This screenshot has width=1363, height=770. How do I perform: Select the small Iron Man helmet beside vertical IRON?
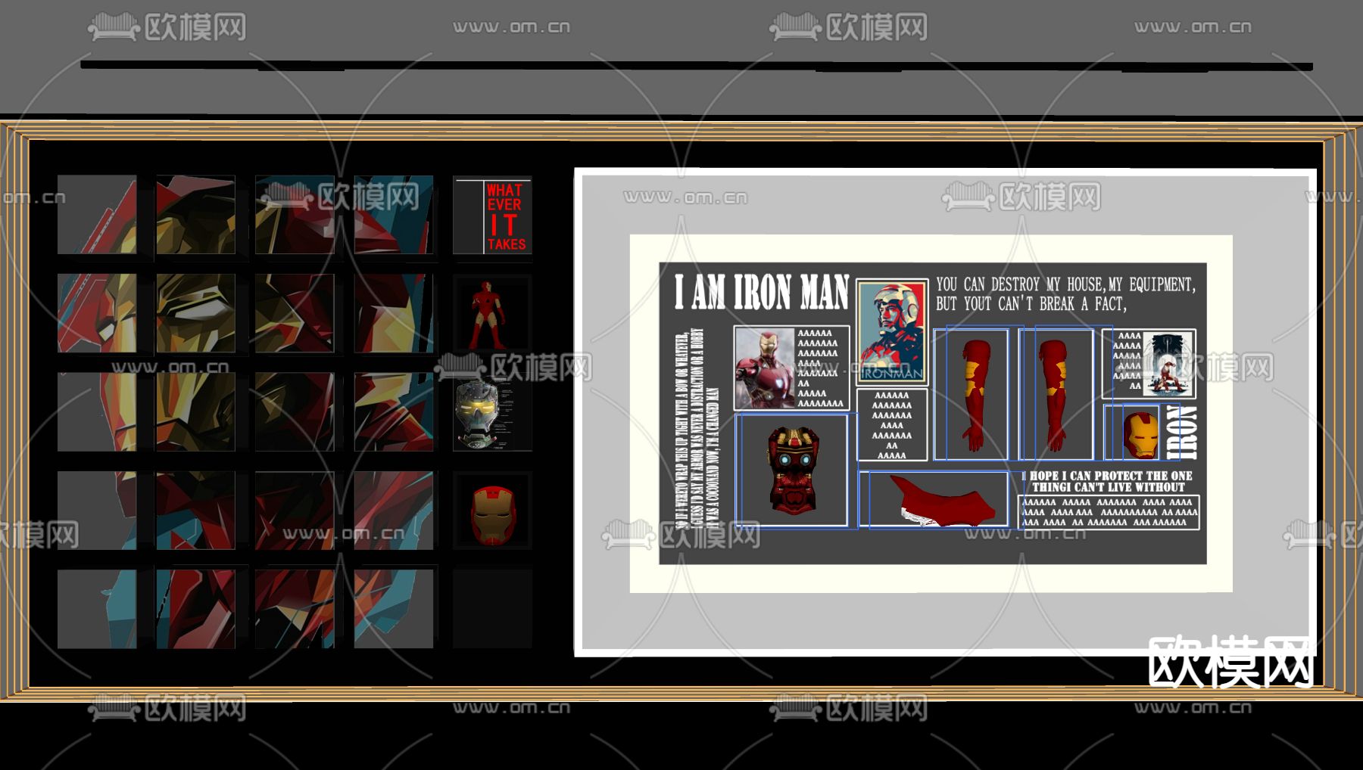pos(1140,435)
